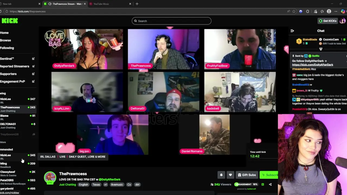The height and width of the screenshot is (195, 347).
Task: Click CozmicCam on gift leaderboard
Action: [x=331, y=40]
